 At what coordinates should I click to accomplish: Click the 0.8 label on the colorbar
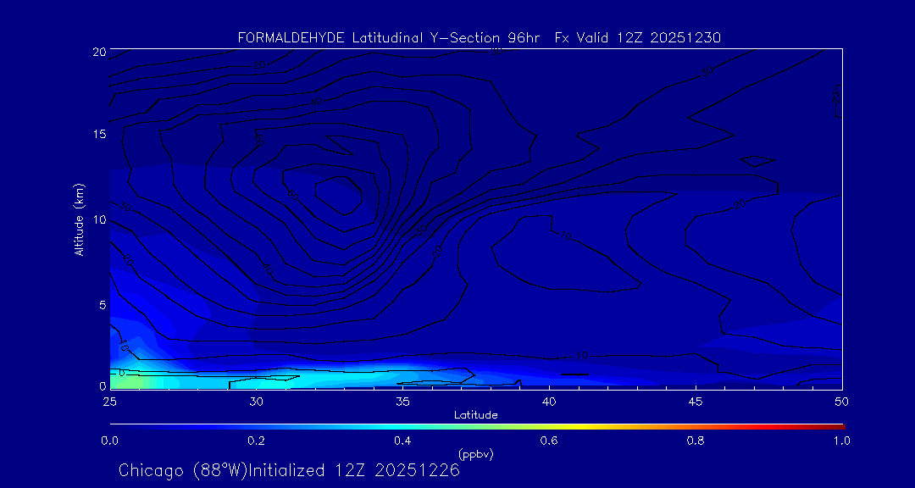click(696, 441)
